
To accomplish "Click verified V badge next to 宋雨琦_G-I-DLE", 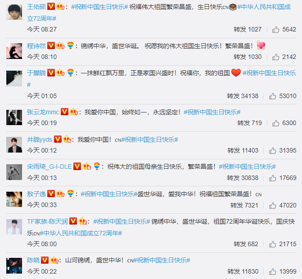I will [77, 166].
